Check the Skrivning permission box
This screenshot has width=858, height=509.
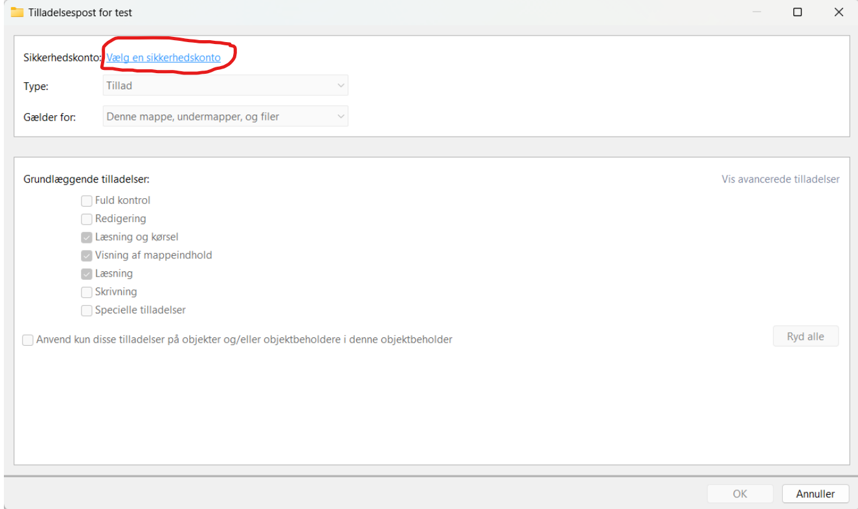point(87,292)
